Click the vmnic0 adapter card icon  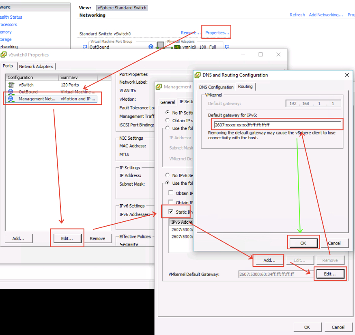(177, 47)
